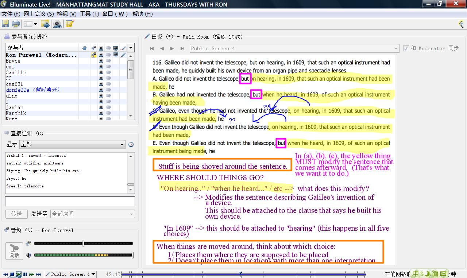This screenshot has width=467, height=278.
Task: Open the Notes editor icon in the toolbar
Action: point(70,24)
